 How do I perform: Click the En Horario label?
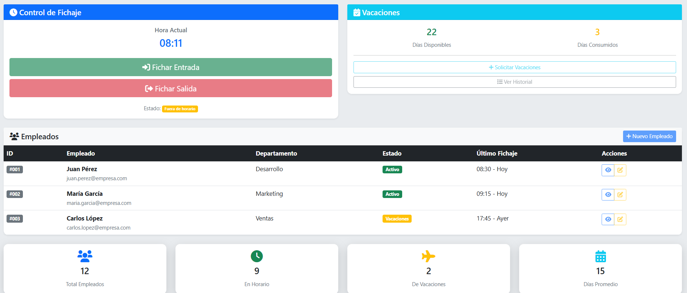[x=257, y=284]
